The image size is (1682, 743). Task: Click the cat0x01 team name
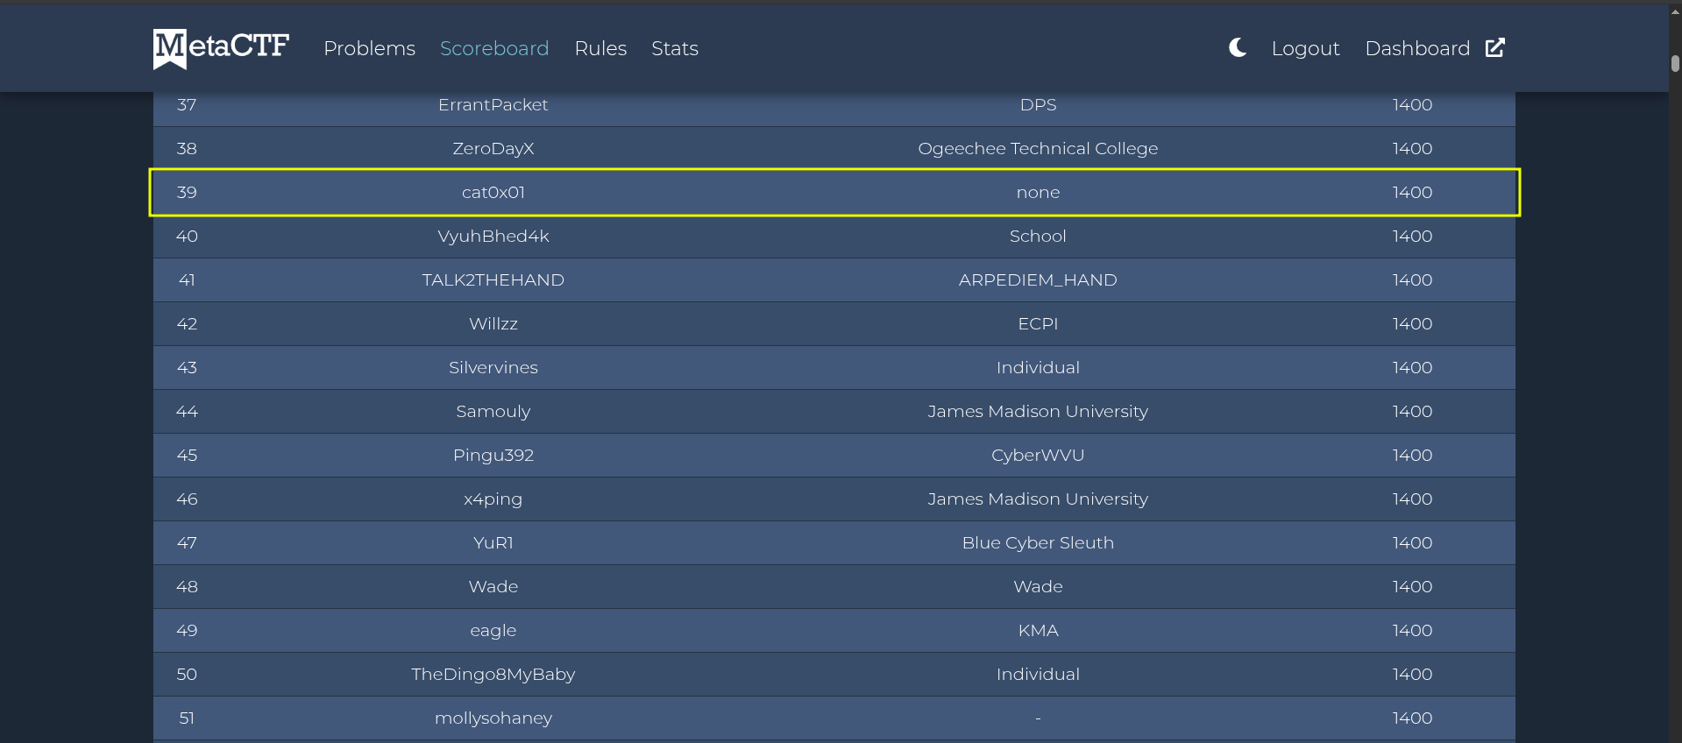[x=493, y=193]
